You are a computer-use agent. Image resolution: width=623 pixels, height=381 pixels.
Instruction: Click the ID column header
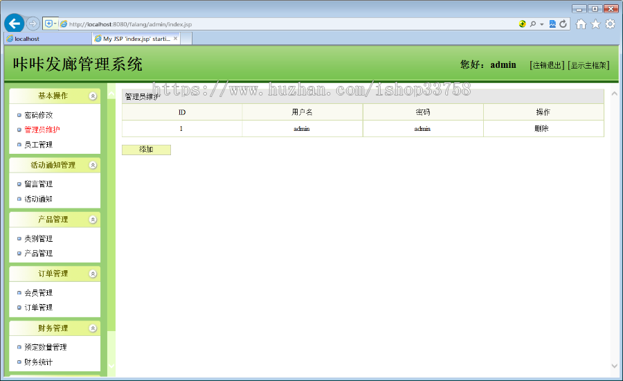coord(182,112)
